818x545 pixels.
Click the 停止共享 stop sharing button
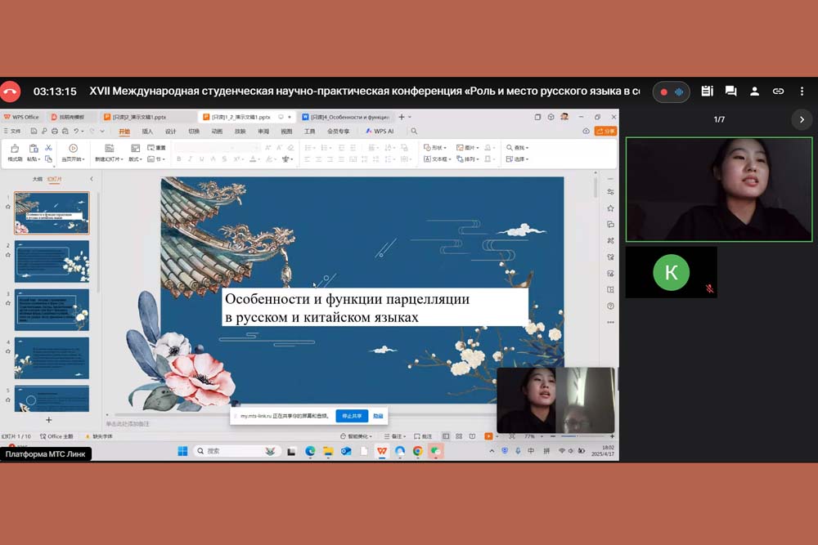(x=352, y=416)
